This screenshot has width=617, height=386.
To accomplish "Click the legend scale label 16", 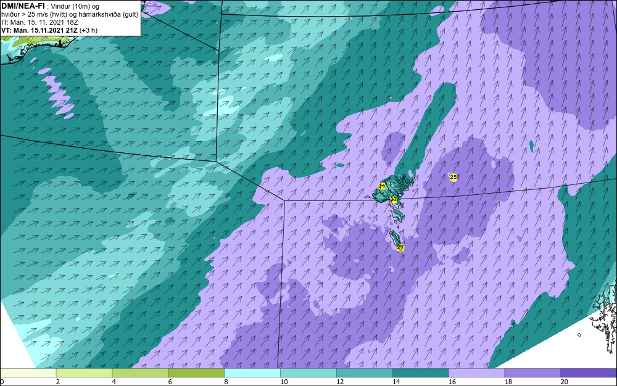I will point(452,382).
